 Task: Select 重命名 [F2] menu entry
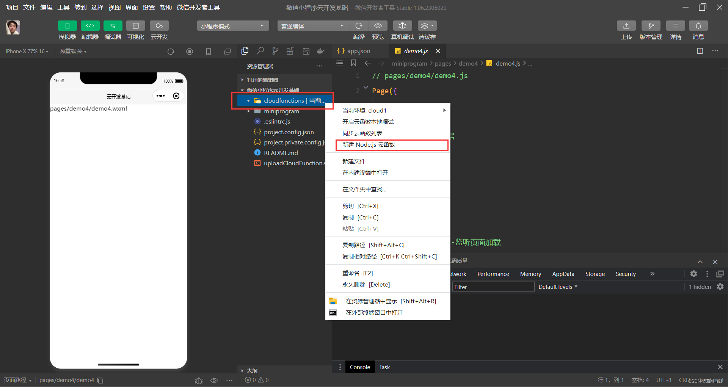tap(388, 273)
